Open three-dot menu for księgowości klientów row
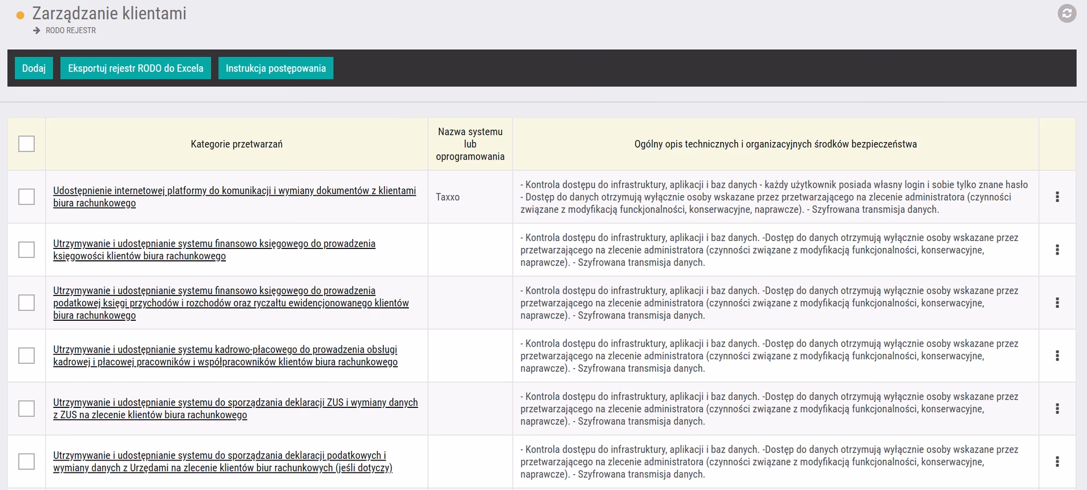 1057,250
